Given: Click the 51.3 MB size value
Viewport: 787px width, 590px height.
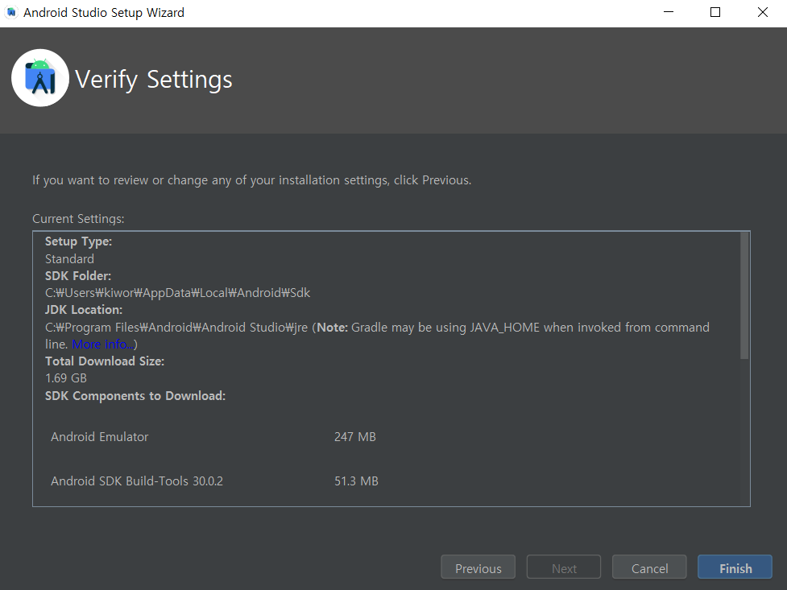Looking at the screenshot, I should click(x=356, y=481).
